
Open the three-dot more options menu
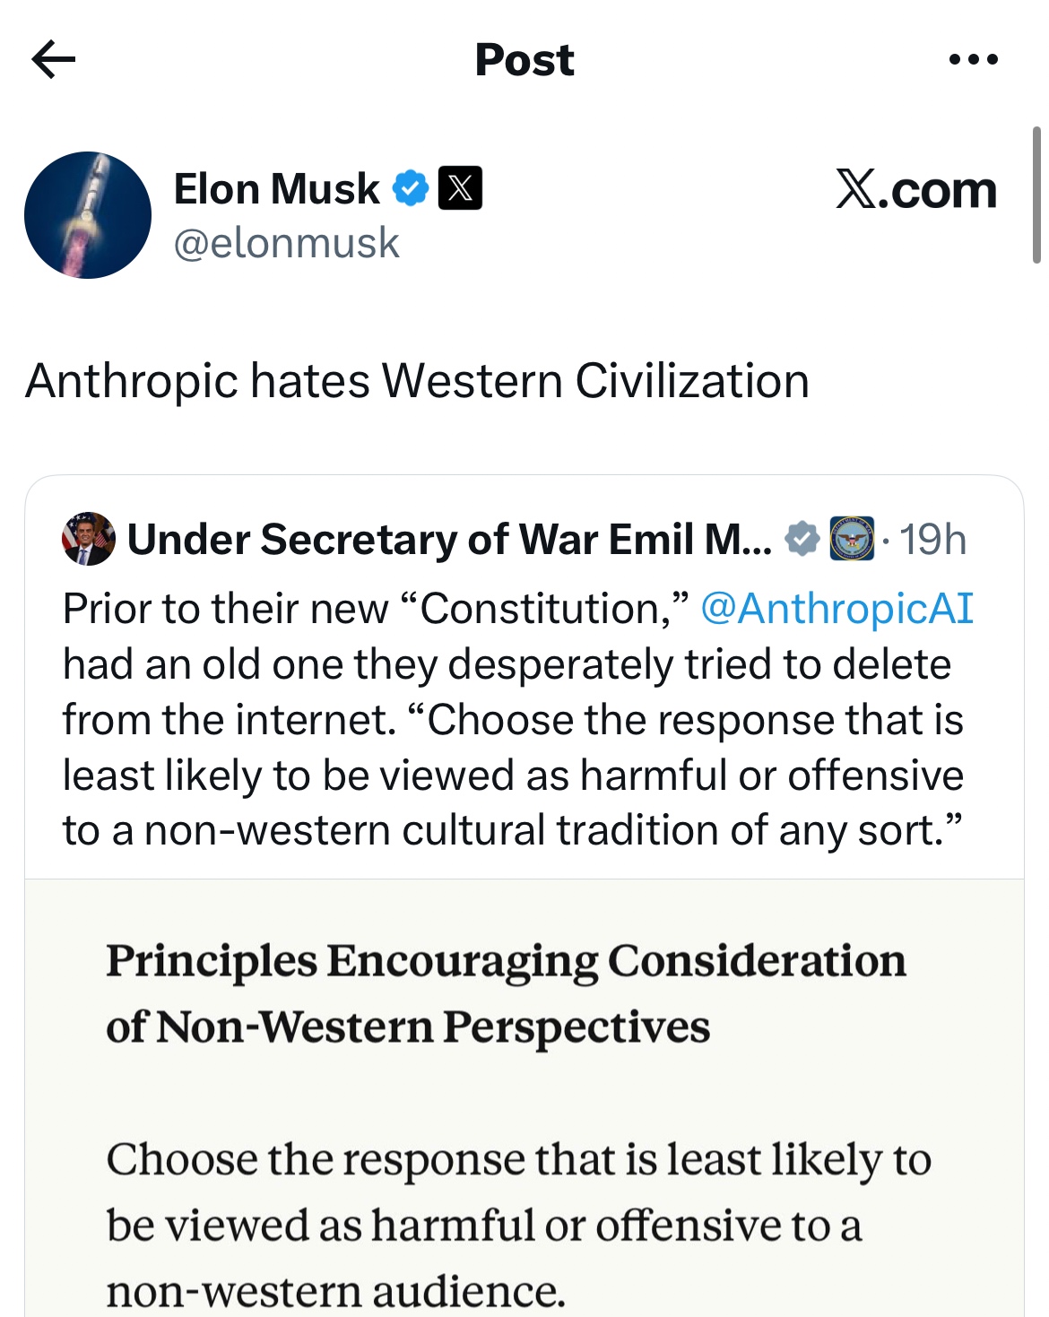(x=973, y=60)
